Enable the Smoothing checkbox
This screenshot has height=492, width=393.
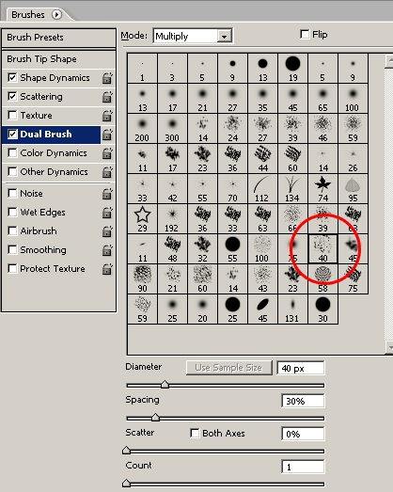(x=12, y=250)
